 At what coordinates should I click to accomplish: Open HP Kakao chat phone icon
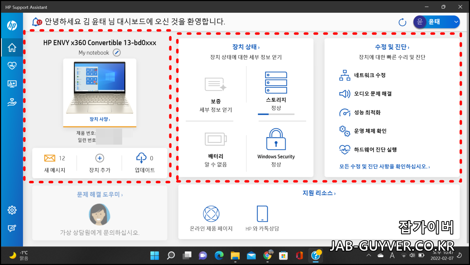pos(262,214)
